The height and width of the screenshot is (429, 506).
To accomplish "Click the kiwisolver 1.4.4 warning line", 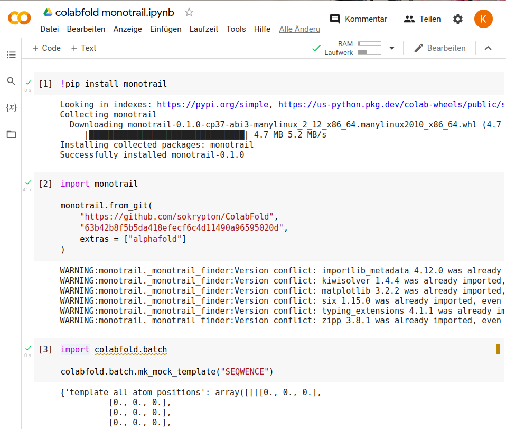I will 282,280.
